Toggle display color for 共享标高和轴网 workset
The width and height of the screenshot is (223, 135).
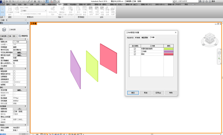[135, 49]
